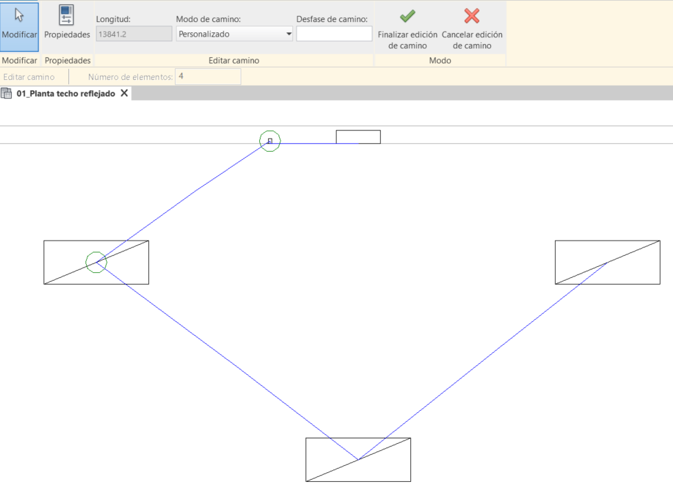The width and height of the screenshot is (673, 497).
Task: Click the Editar camino panel title
Action: click(234, 61)
